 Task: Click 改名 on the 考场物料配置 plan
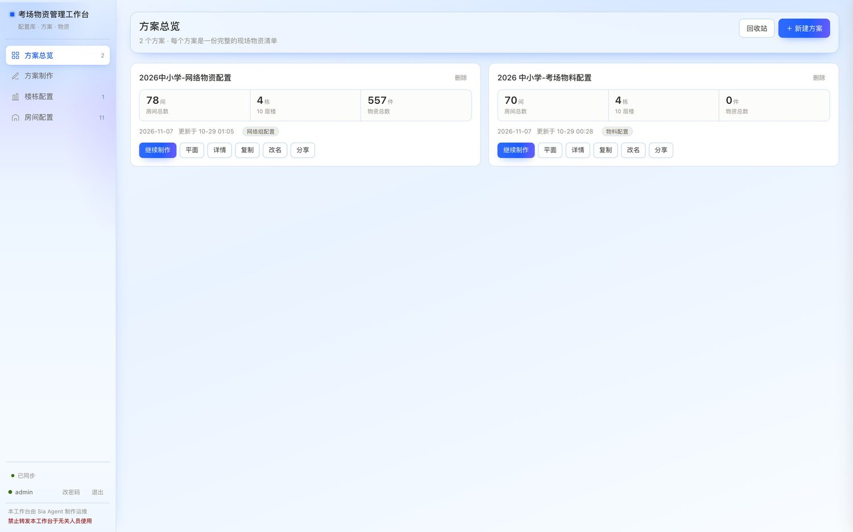click(633, 150)
